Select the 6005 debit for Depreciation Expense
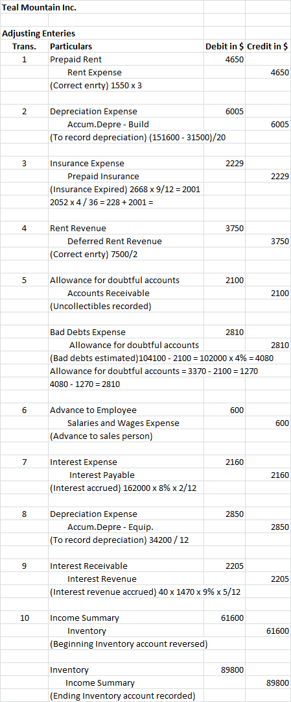 [235, 112]
